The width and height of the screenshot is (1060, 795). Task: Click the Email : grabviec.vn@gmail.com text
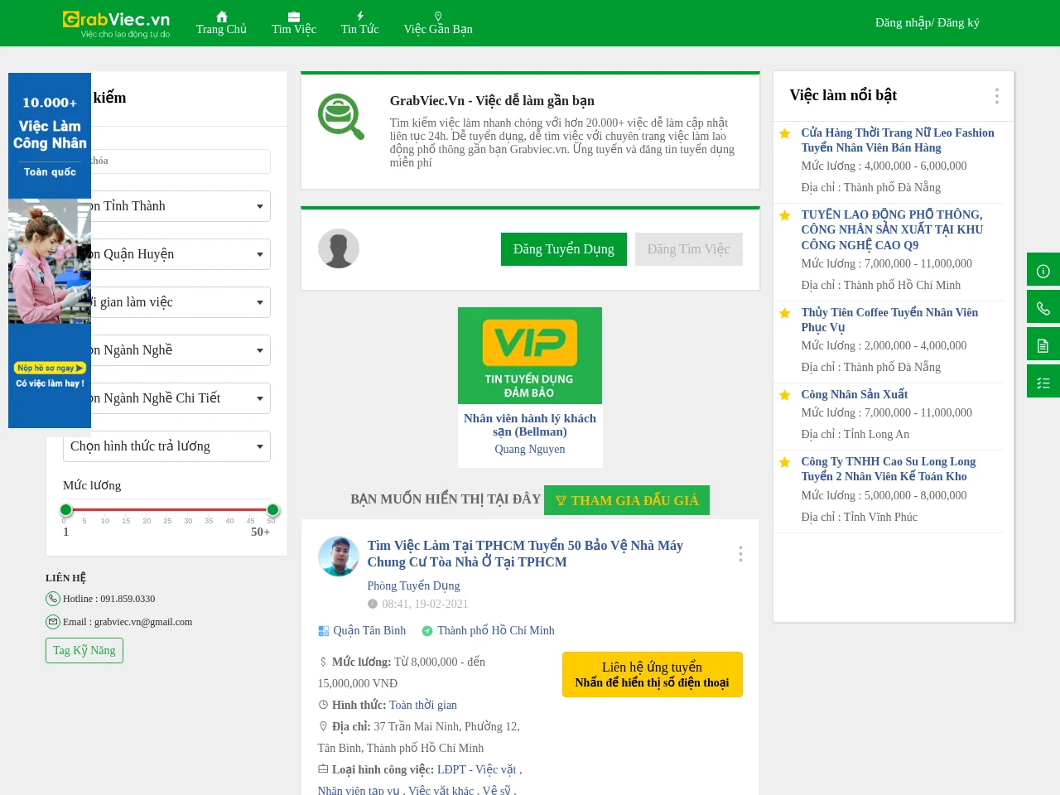[x=128, y=622]
